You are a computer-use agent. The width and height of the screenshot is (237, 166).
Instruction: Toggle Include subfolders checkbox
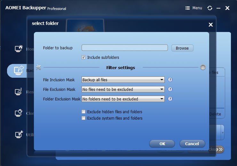(83, 57)
